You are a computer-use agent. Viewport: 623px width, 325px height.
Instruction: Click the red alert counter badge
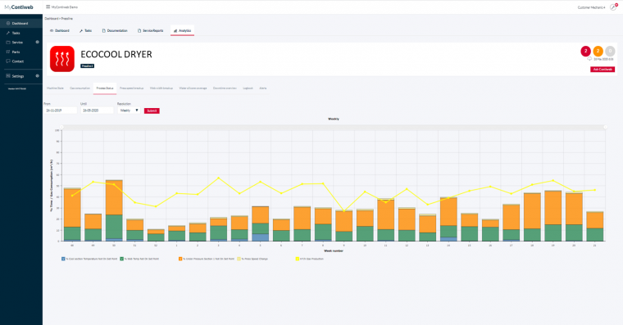click(585, 51)
